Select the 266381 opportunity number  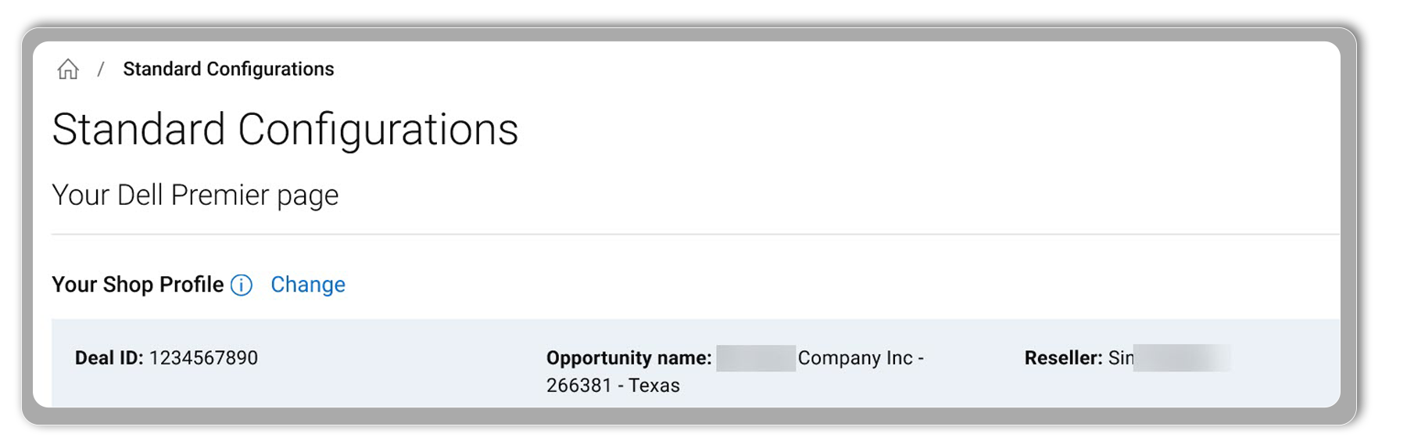click(x=578, y=386)
